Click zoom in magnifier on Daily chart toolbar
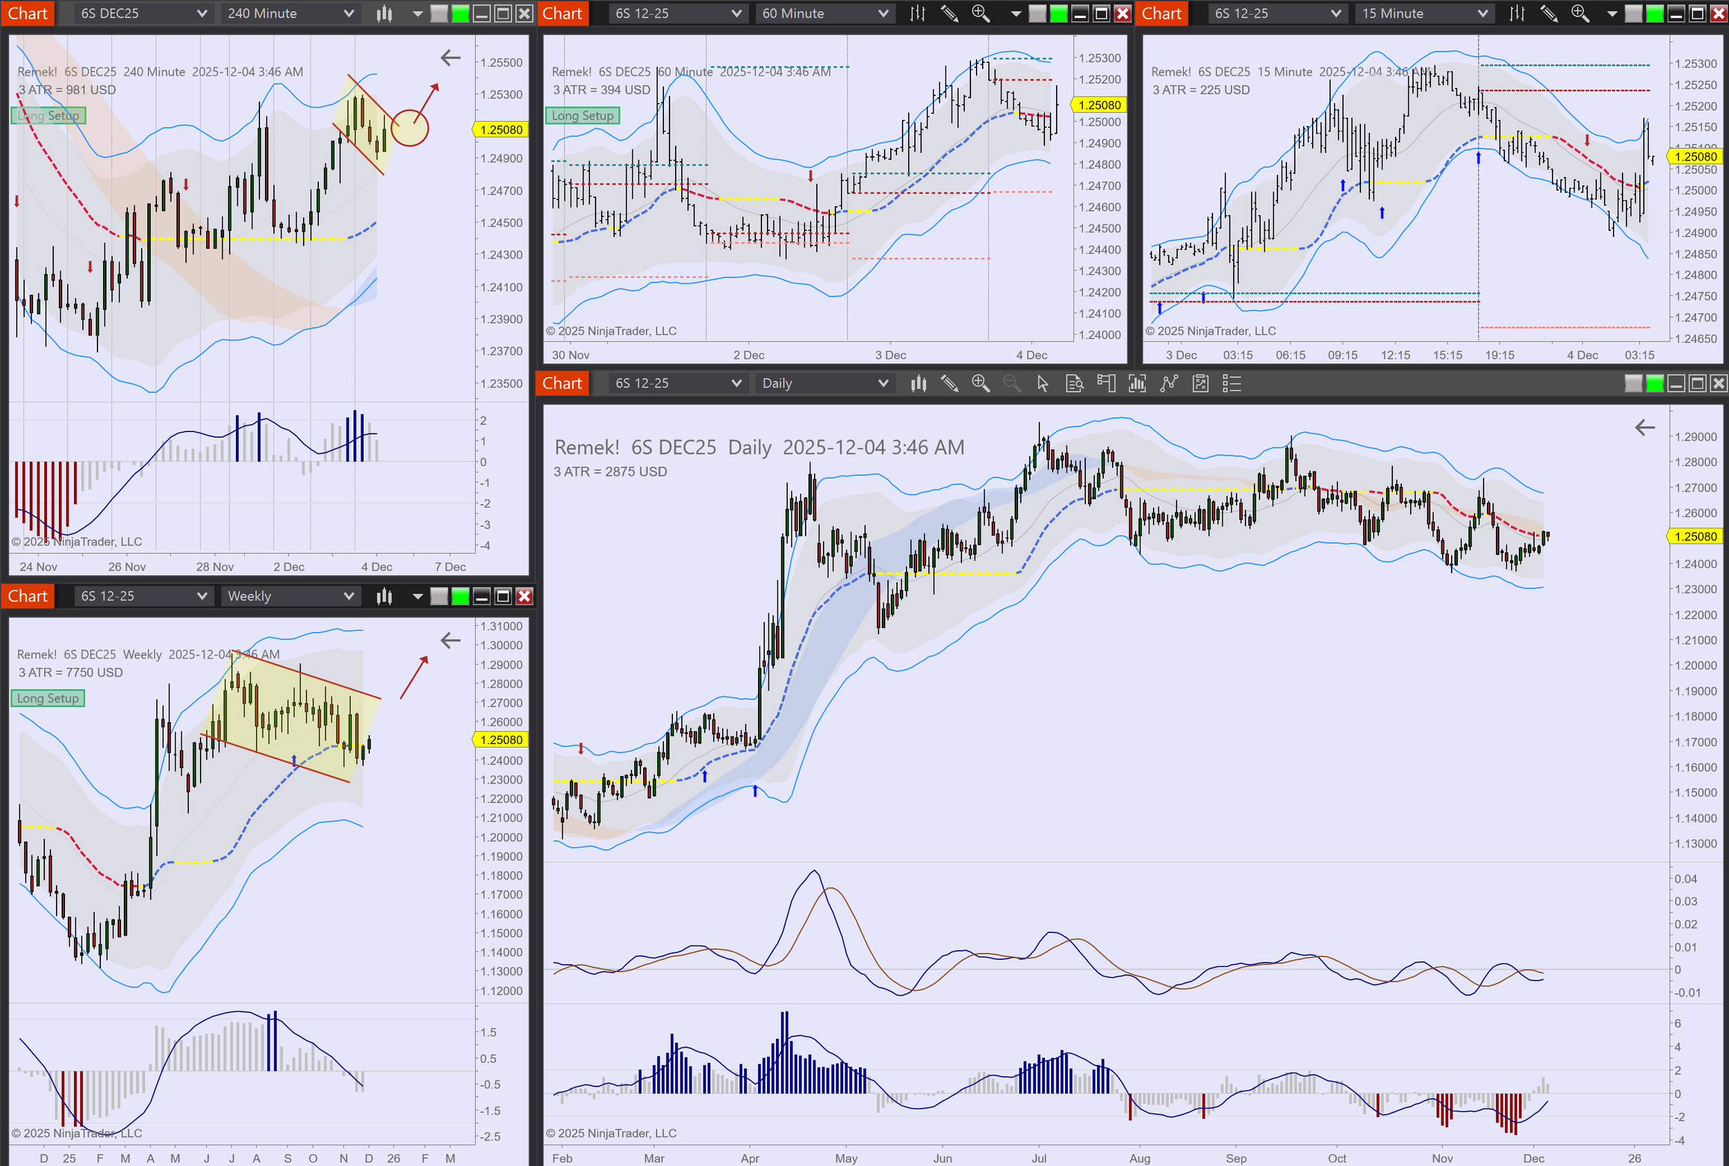Screen dimensions: 1729x1166 click(981, 383)
